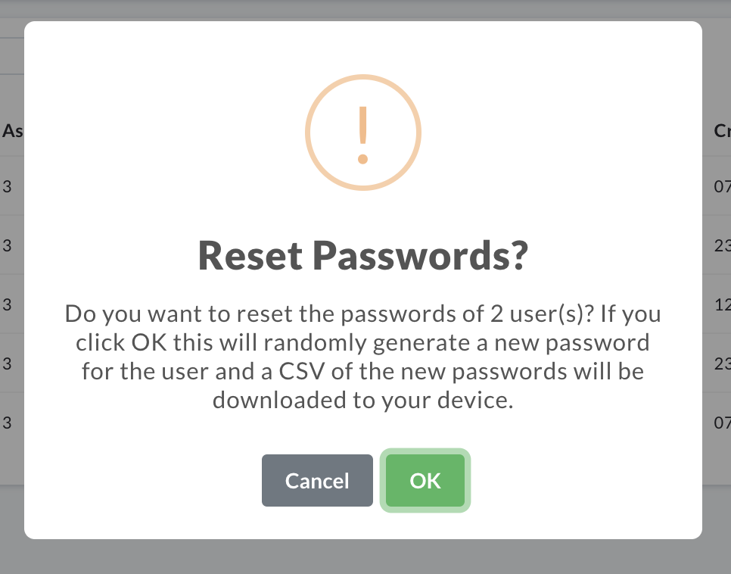Click the partially hidden "As" column header

tap(12, 131)
